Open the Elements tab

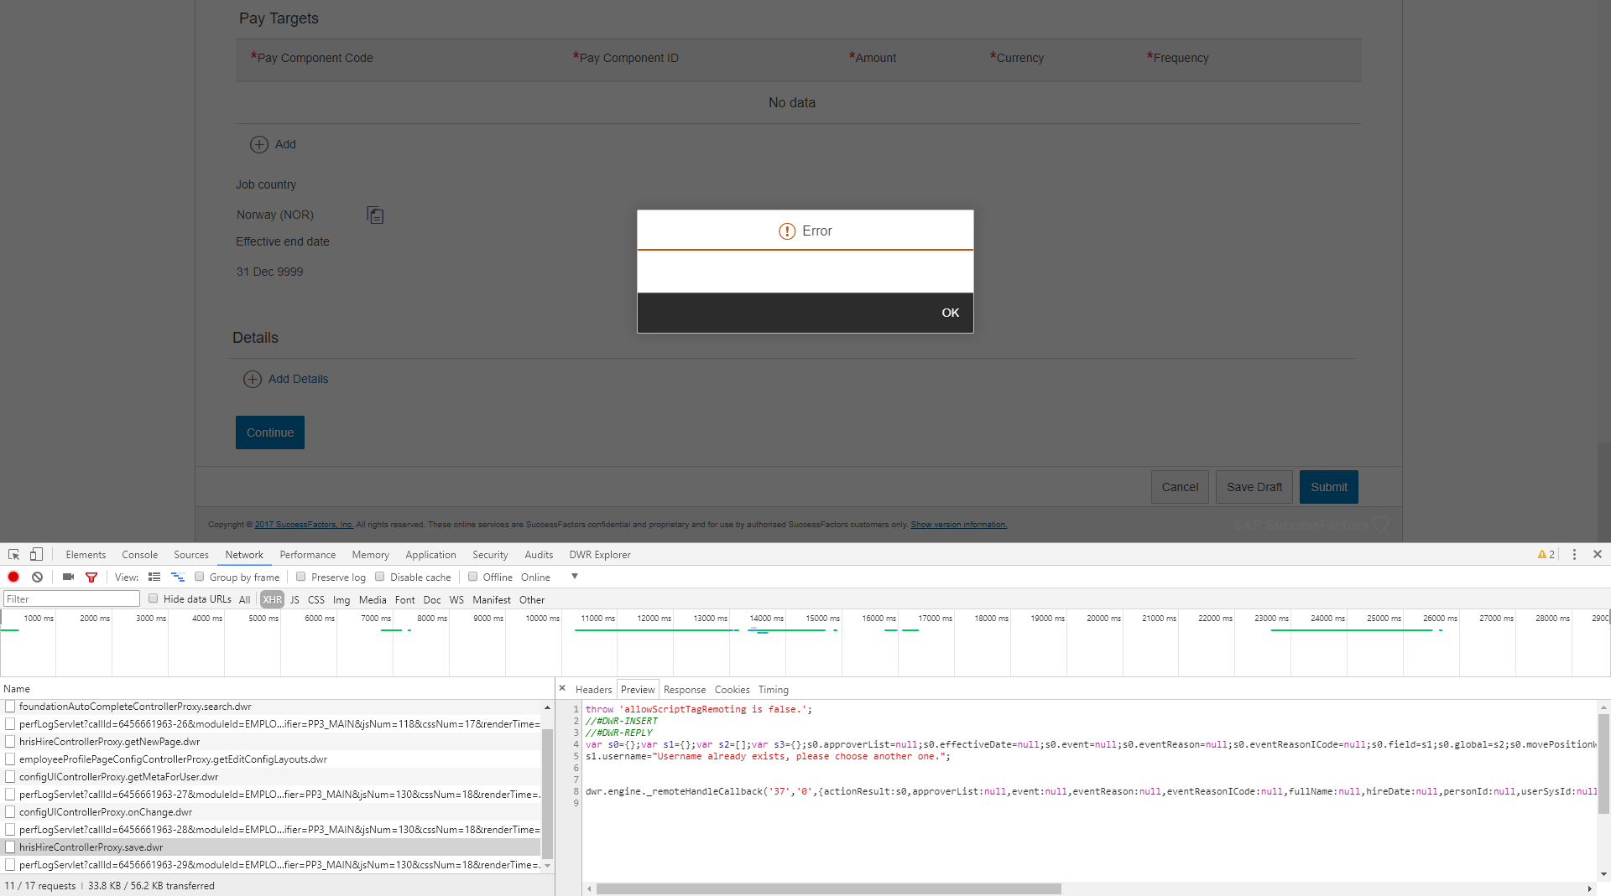(x=86, y=555)
